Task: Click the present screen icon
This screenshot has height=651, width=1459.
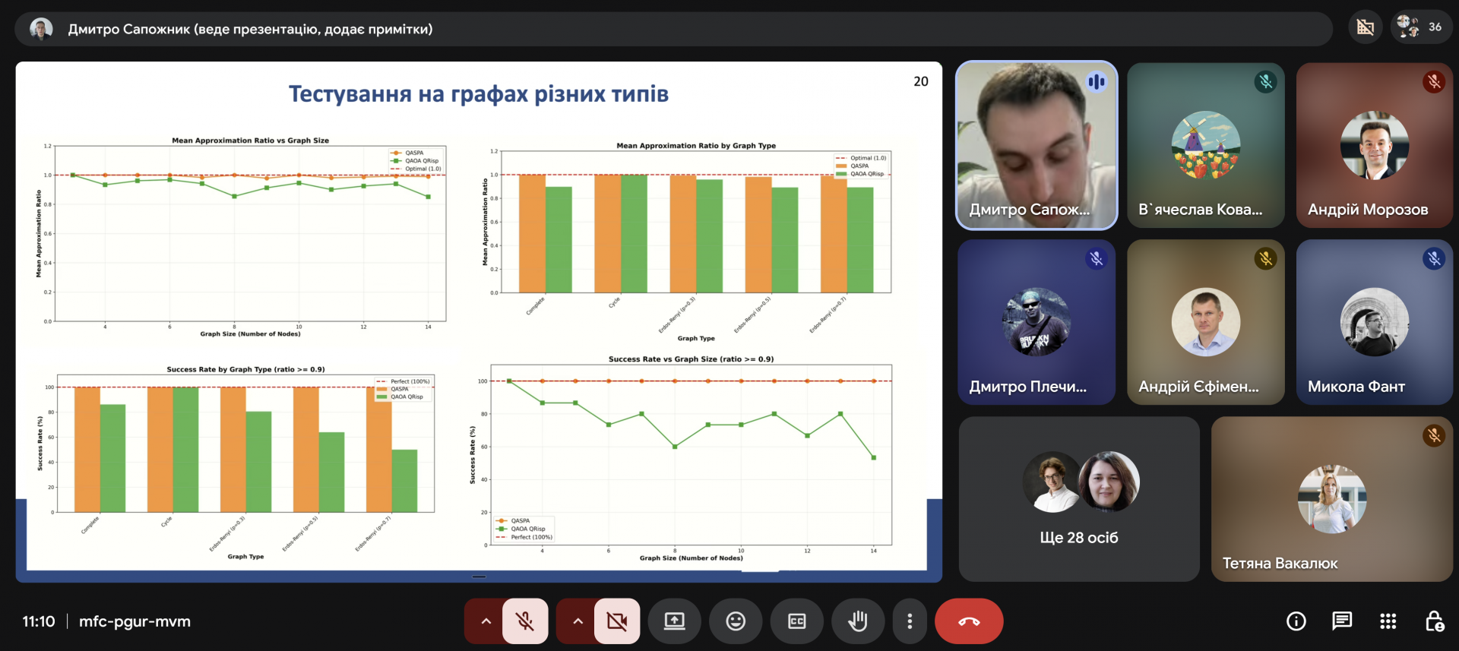Action: tap(674, 621)
